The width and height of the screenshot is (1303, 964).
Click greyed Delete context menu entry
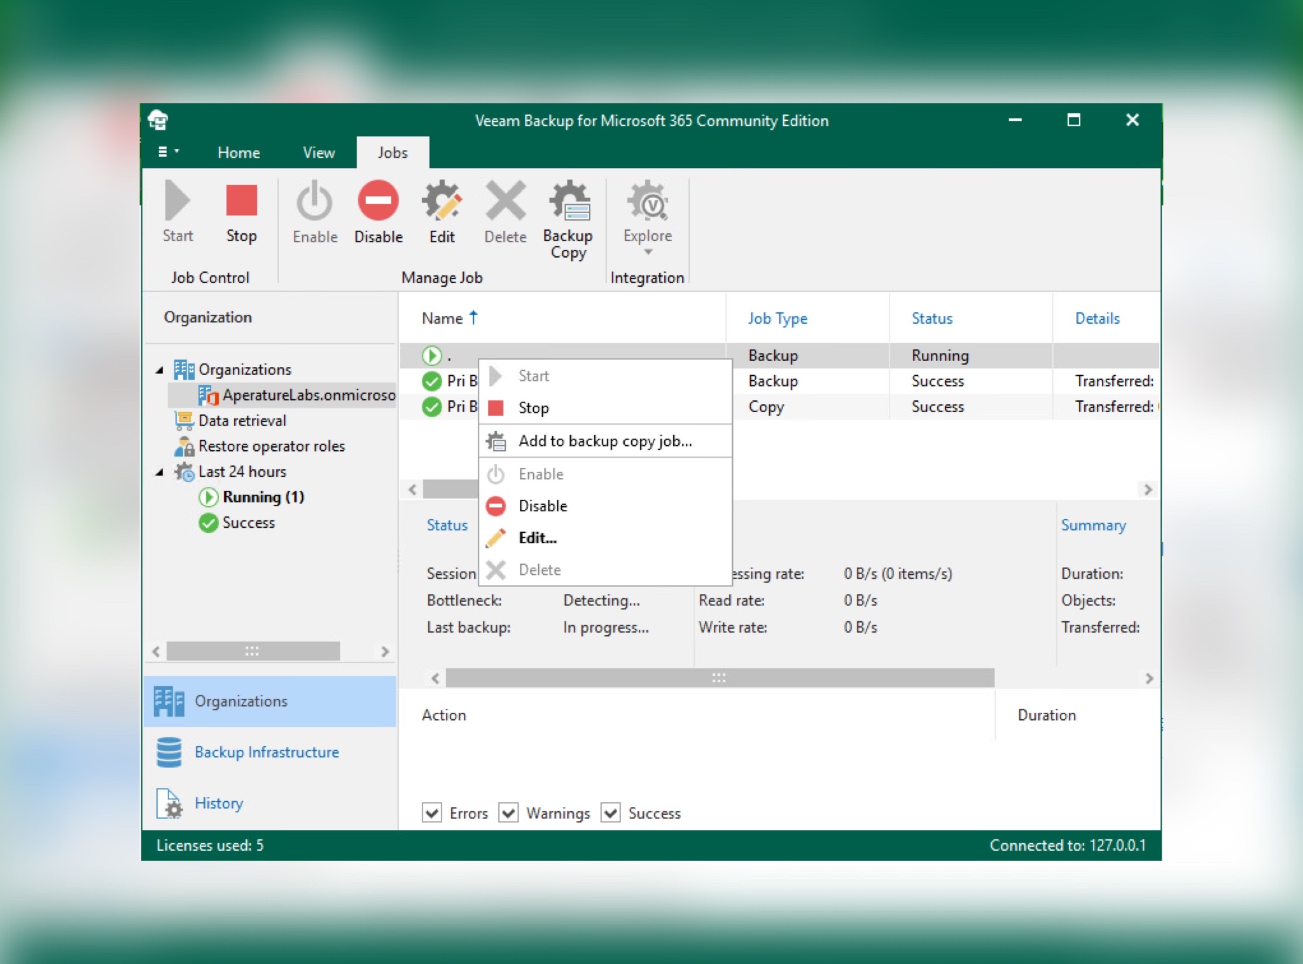605,569
